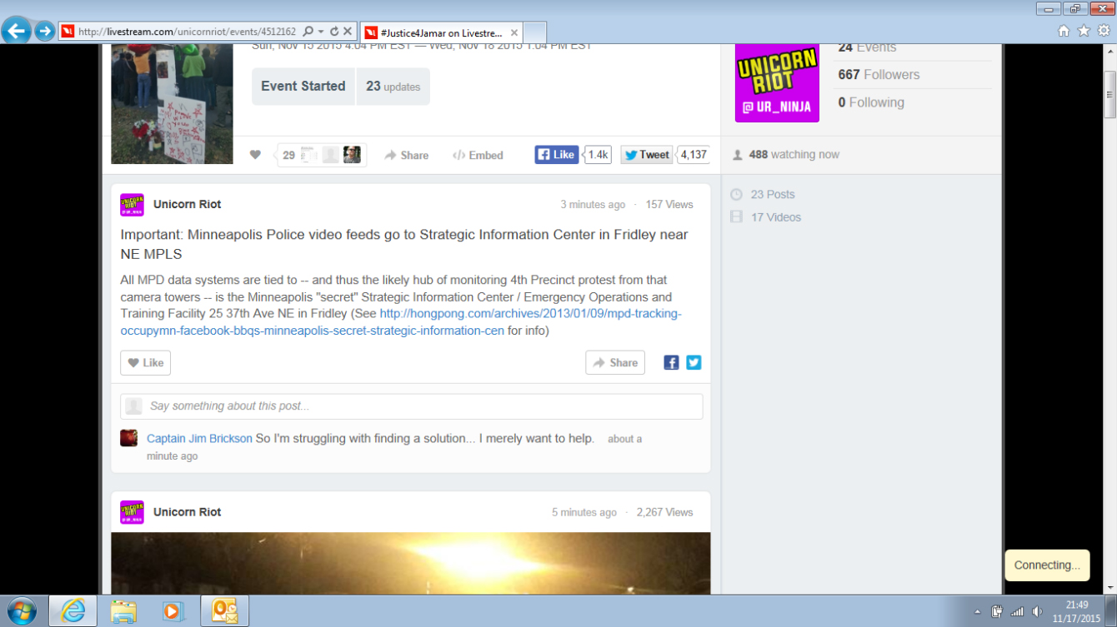Screen dimensions: 1117x627
Task: Toggle Like on the Strategic Information Center post
Action: point(144,362)
